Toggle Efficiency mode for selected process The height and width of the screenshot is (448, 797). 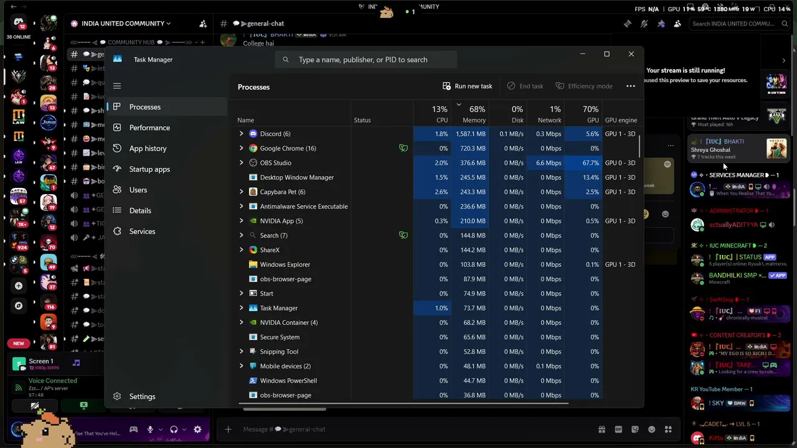click(x=584, y=86)
